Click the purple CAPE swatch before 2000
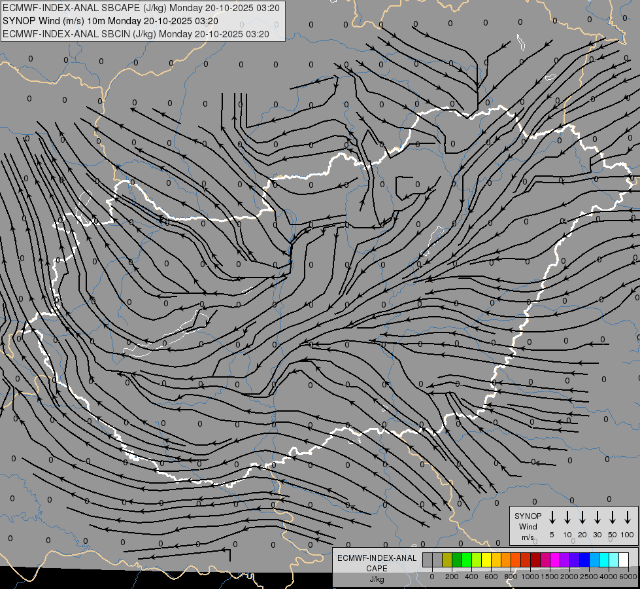640x589 pixels. click(564, 560)
